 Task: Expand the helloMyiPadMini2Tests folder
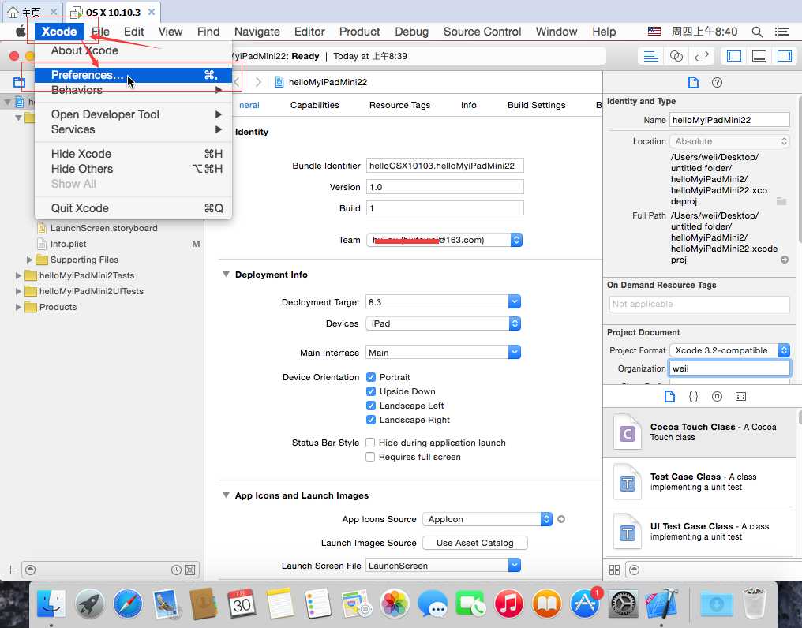[x=18, y=275]
